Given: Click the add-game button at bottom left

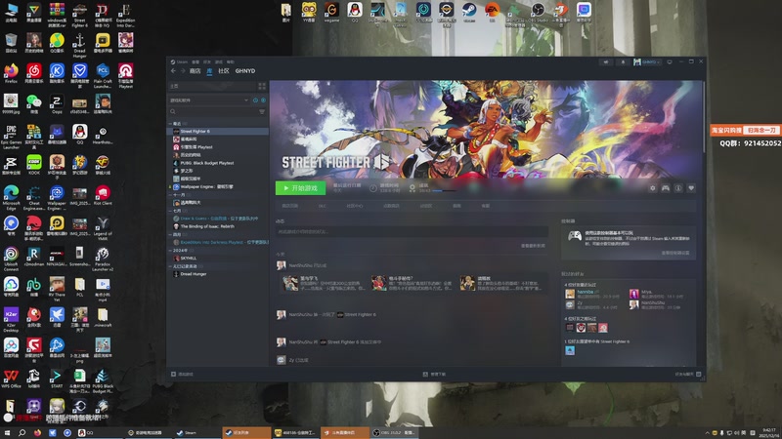Looking at the screenshot, I should pyautogui.click(x=183, y=374).
